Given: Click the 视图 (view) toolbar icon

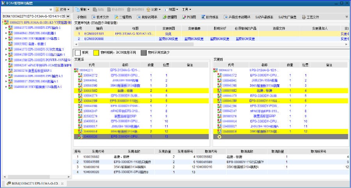Looking at the screenshot, I should click(x=166, y=9).
